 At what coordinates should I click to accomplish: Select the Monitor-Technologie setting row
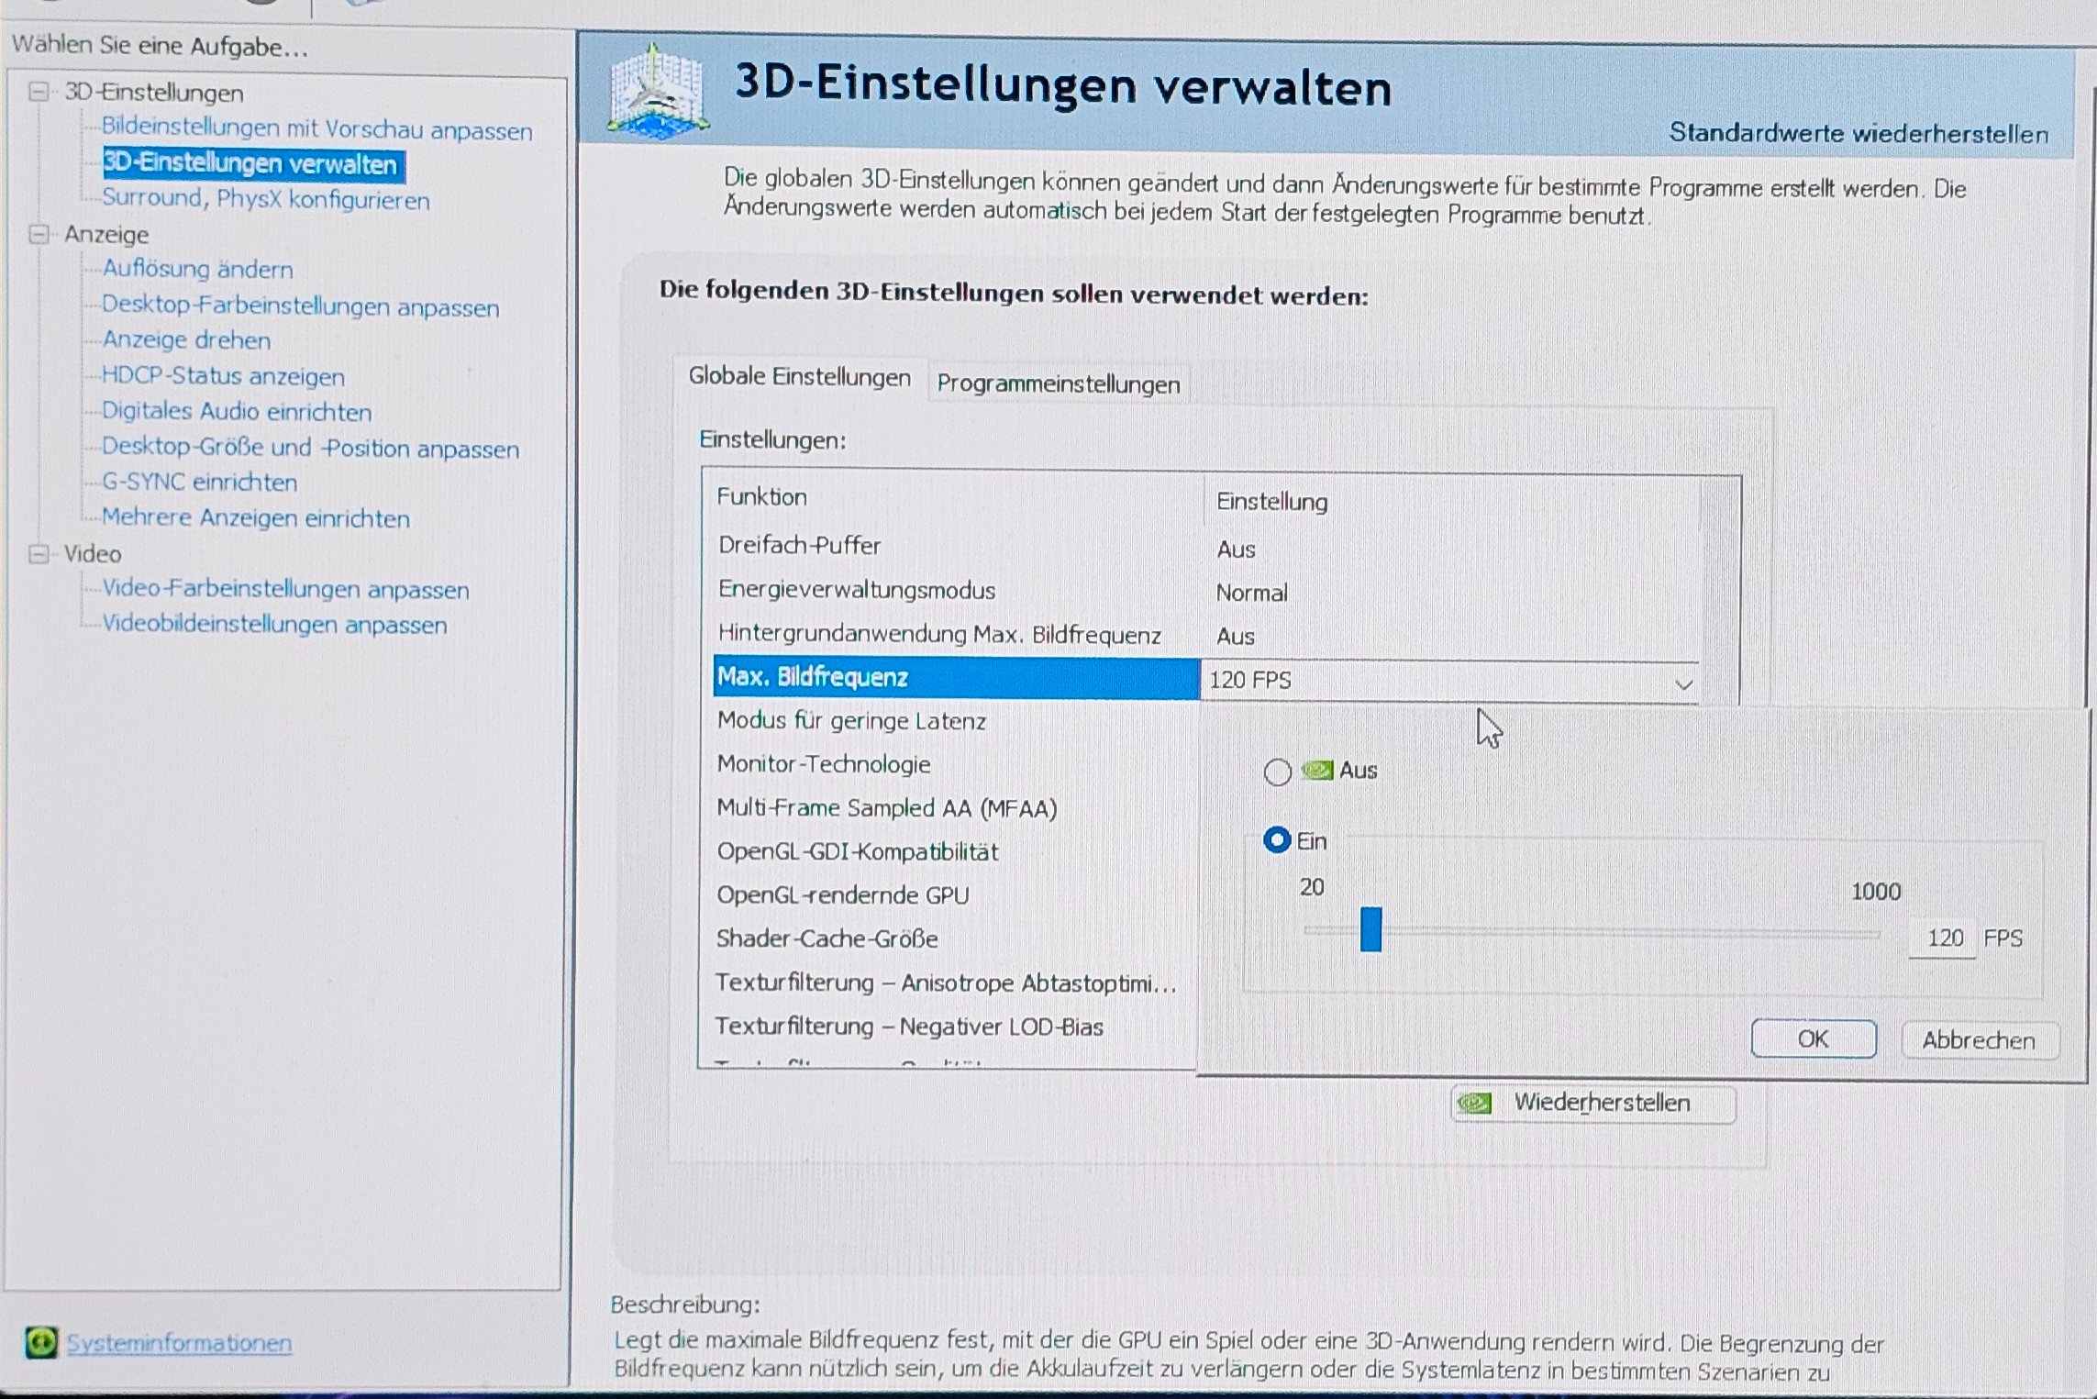(823, 764)
